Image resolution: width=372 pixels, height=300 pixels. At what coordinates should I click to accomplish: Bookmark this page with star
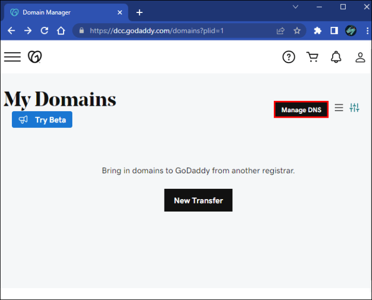point(297,31)
